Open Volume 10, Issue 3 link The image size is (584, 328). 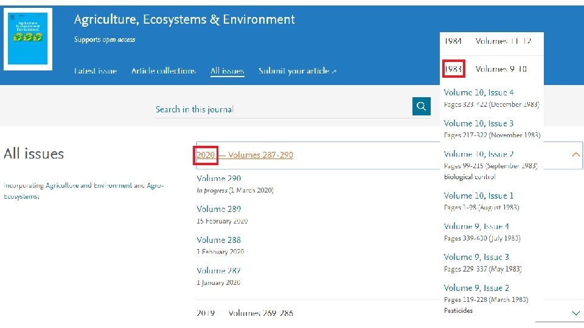[479, 123]
